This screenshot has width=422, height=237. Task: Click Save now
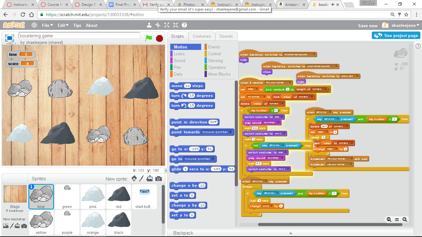tap(368, 26)
